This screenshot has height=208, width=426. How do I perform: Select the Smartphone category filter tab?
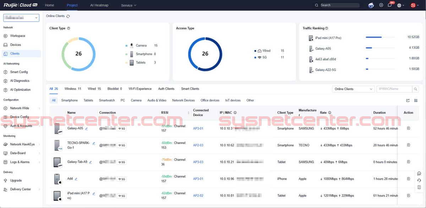[69, 100]
